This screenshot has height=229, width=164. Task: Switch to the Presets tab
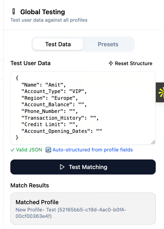pyautogui.click(x=108, y=44)
